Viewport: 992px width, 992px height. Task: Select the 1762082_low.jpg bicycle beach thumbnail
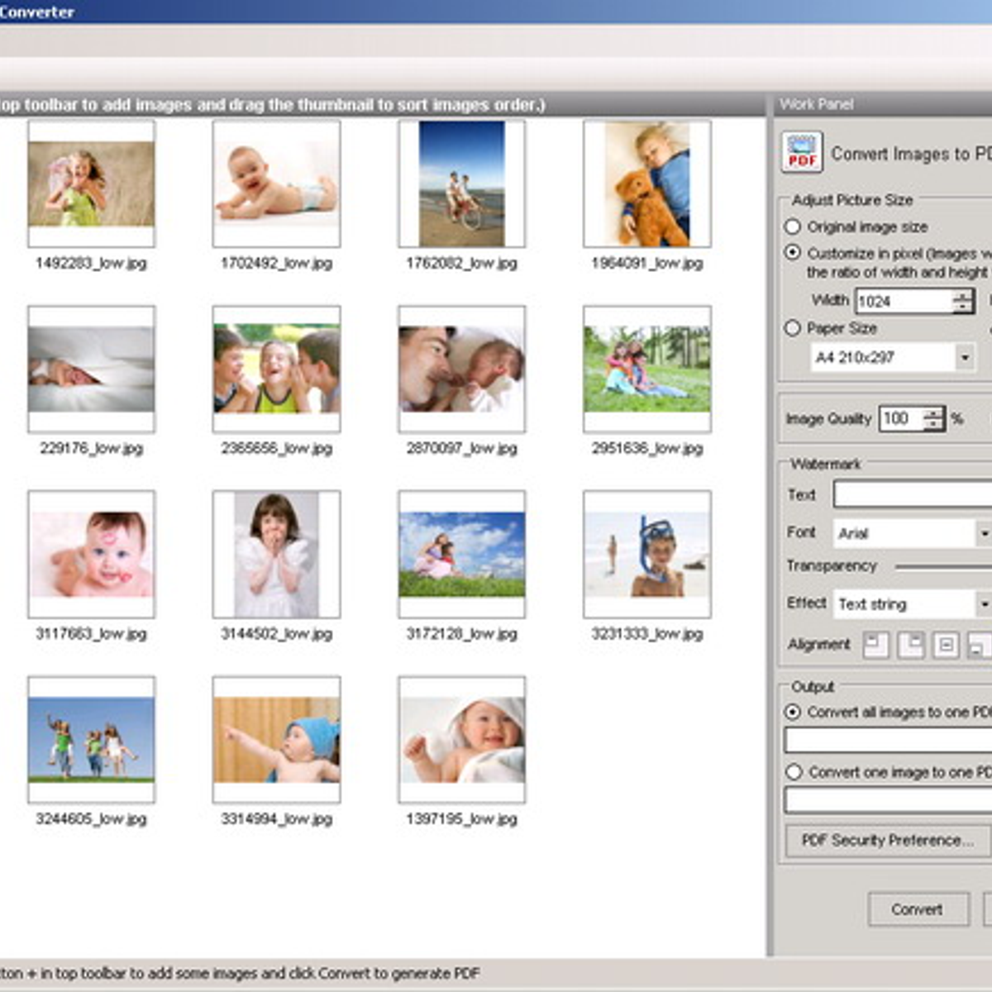click(461, 184)
